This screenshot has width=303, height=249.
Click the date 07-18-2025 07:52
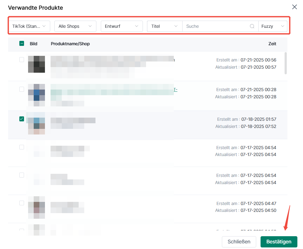[258, 127]
